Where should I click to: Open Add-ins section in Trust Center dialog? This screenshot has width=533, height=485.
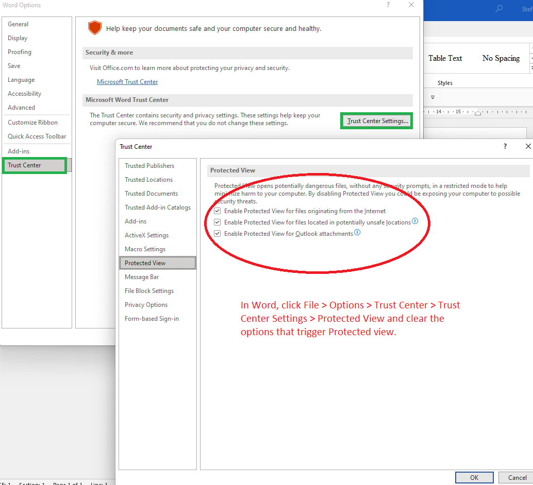tap(157, 221)
